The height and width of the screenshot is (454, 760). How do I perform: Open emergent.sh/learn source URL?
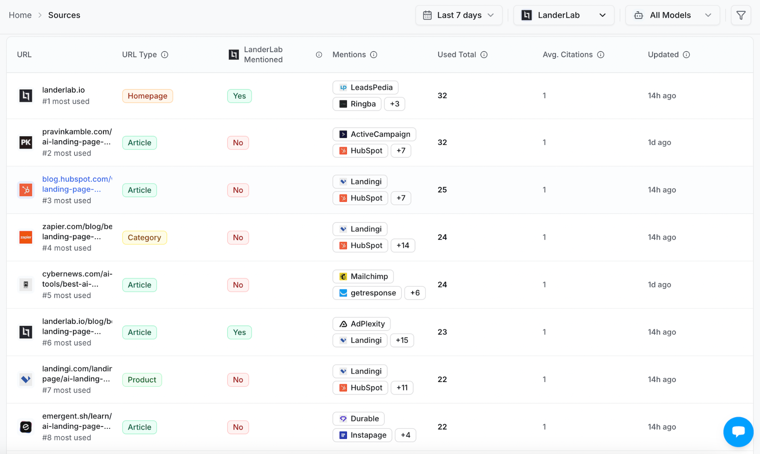tap(77, 421)
